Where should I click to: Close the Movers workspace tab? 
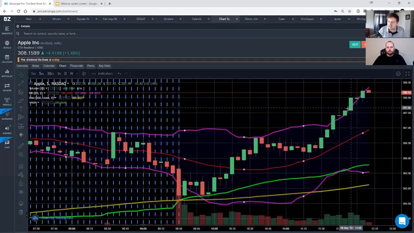click(68, 19)
